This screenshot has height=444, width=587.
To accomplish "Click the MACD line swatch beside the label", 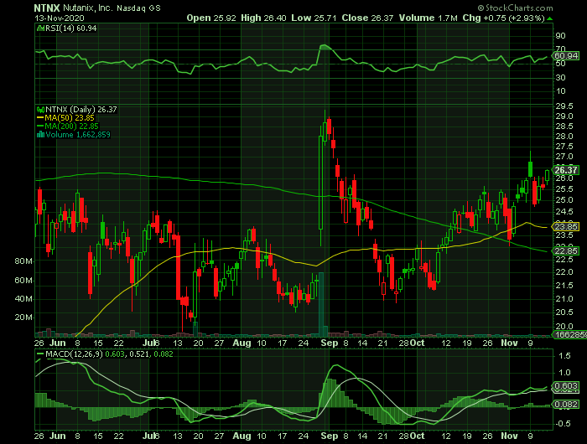I will point(40,354).
